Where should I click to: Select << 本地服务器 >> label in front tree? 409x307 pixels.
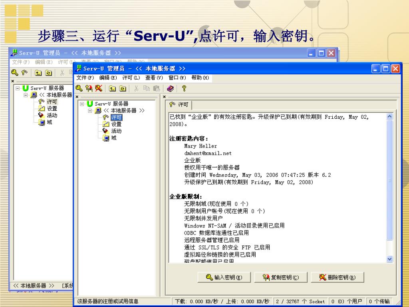[124, 111]
